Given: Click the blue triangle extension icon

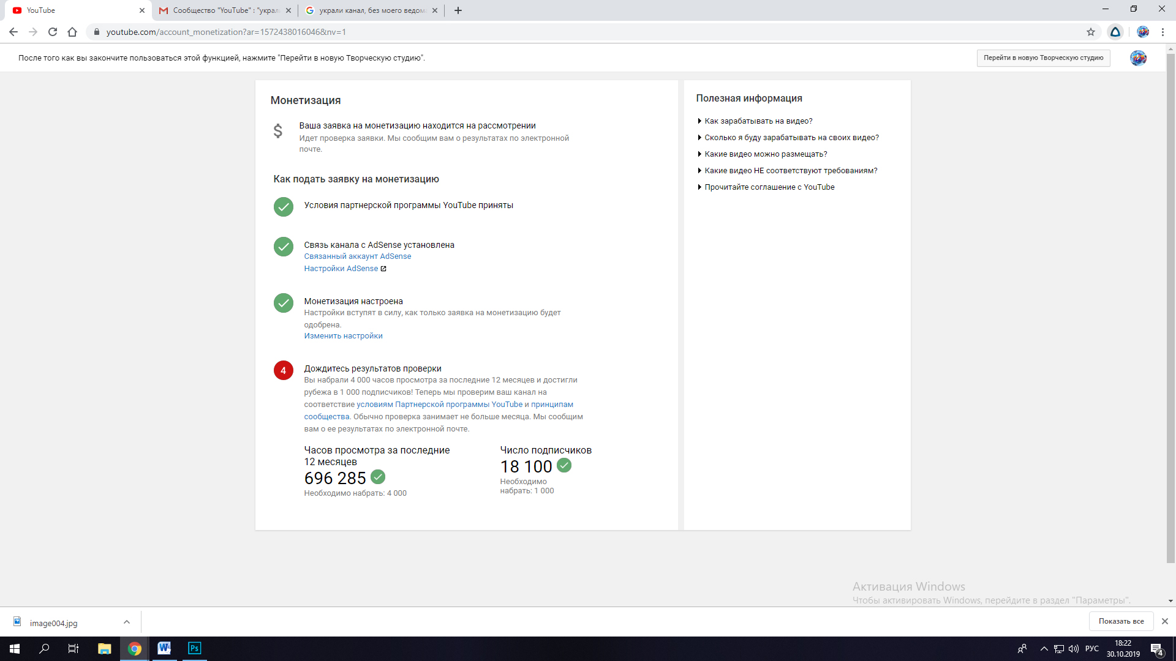Looking at the screenshot, I should pyautogui.click(x=1115, y=32).
